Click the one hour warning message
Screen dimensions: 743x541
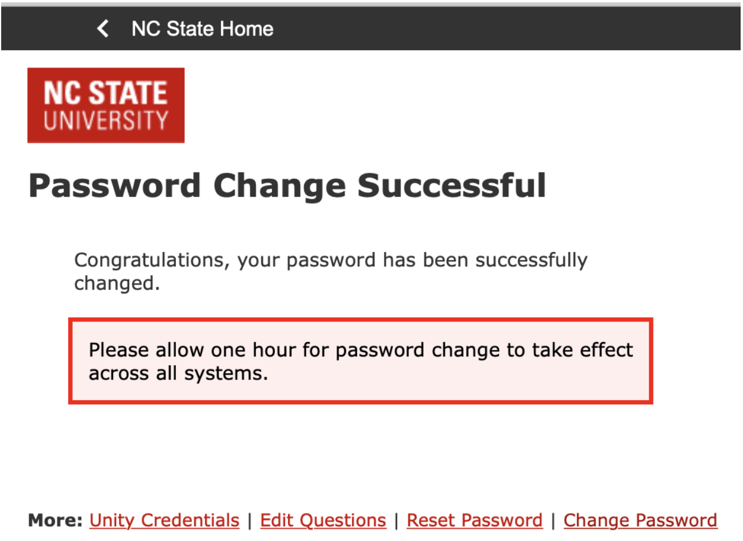[x=361, y=361]
